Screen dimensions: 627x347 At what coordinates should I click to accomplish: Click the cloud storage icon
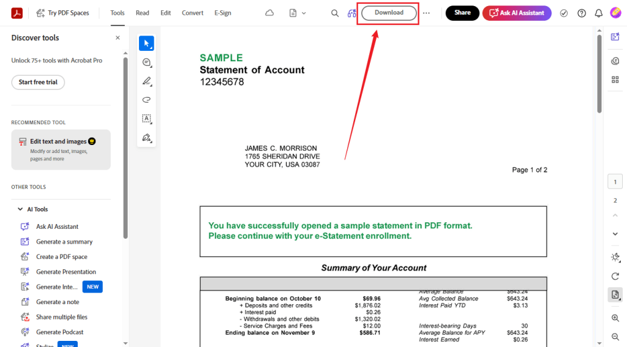(269, 13)
